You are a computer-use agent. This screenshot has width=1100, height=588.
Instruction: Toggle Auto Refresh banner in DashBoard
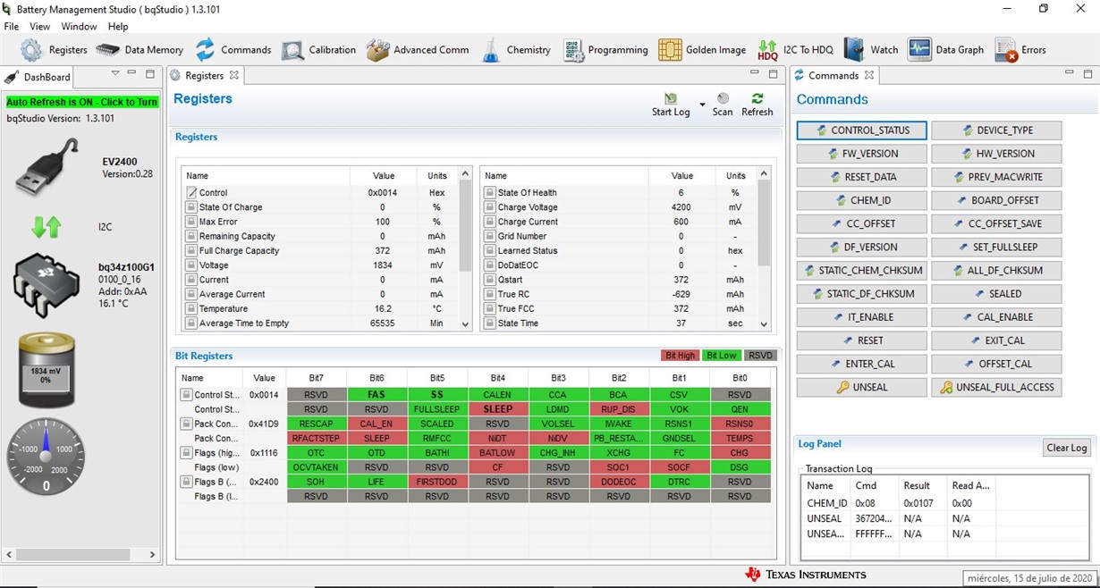[82, 102]
